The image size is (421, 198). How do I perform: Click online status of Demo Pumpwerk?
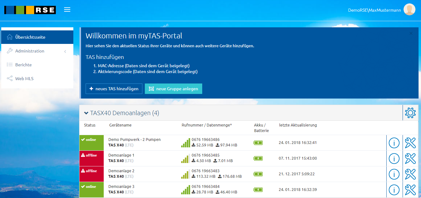pyautogui.click(x=91, y=143)
